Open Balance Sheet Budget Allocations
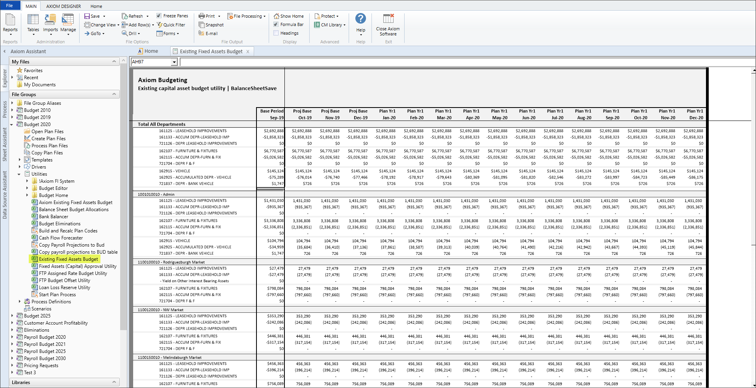The width and height of the screenshot is (756, 388). click(70, 210)
